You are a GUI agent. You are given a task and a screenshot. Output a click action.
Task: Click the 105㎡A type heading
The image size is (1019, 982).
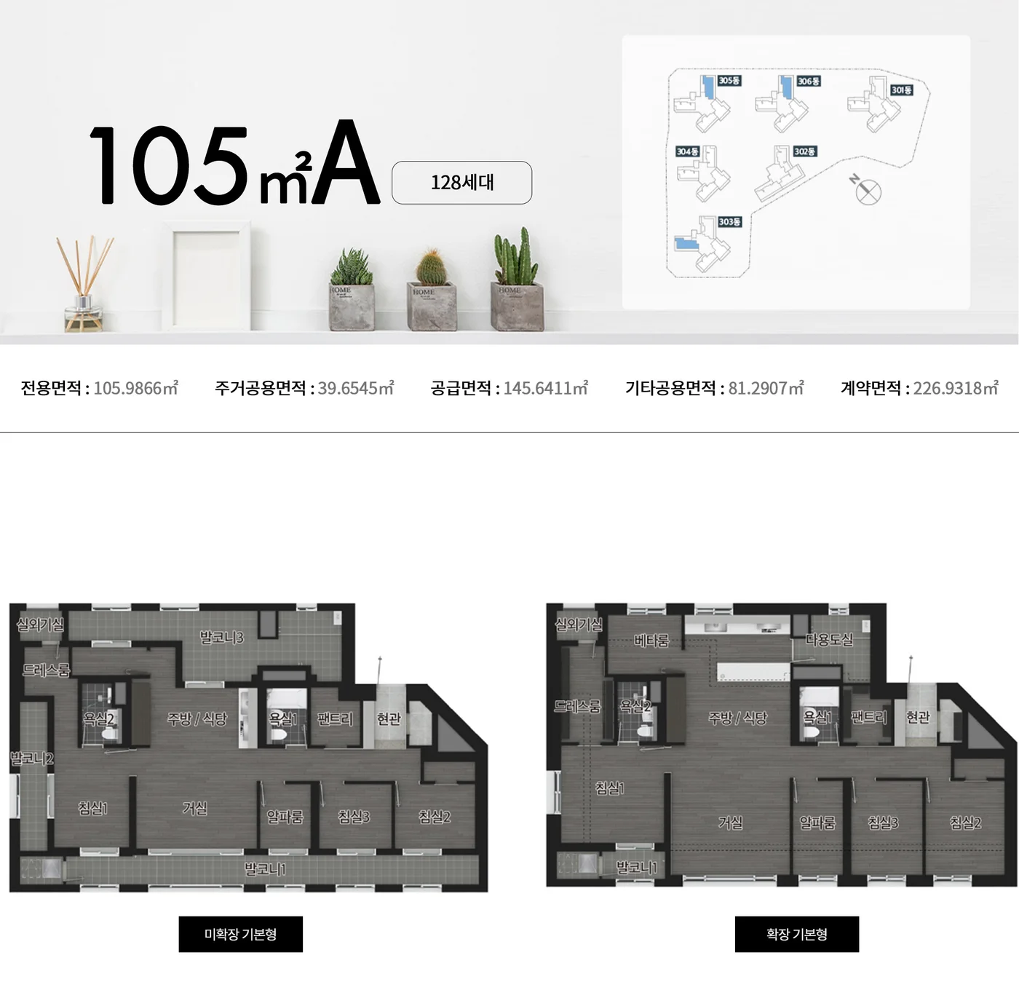234,164
